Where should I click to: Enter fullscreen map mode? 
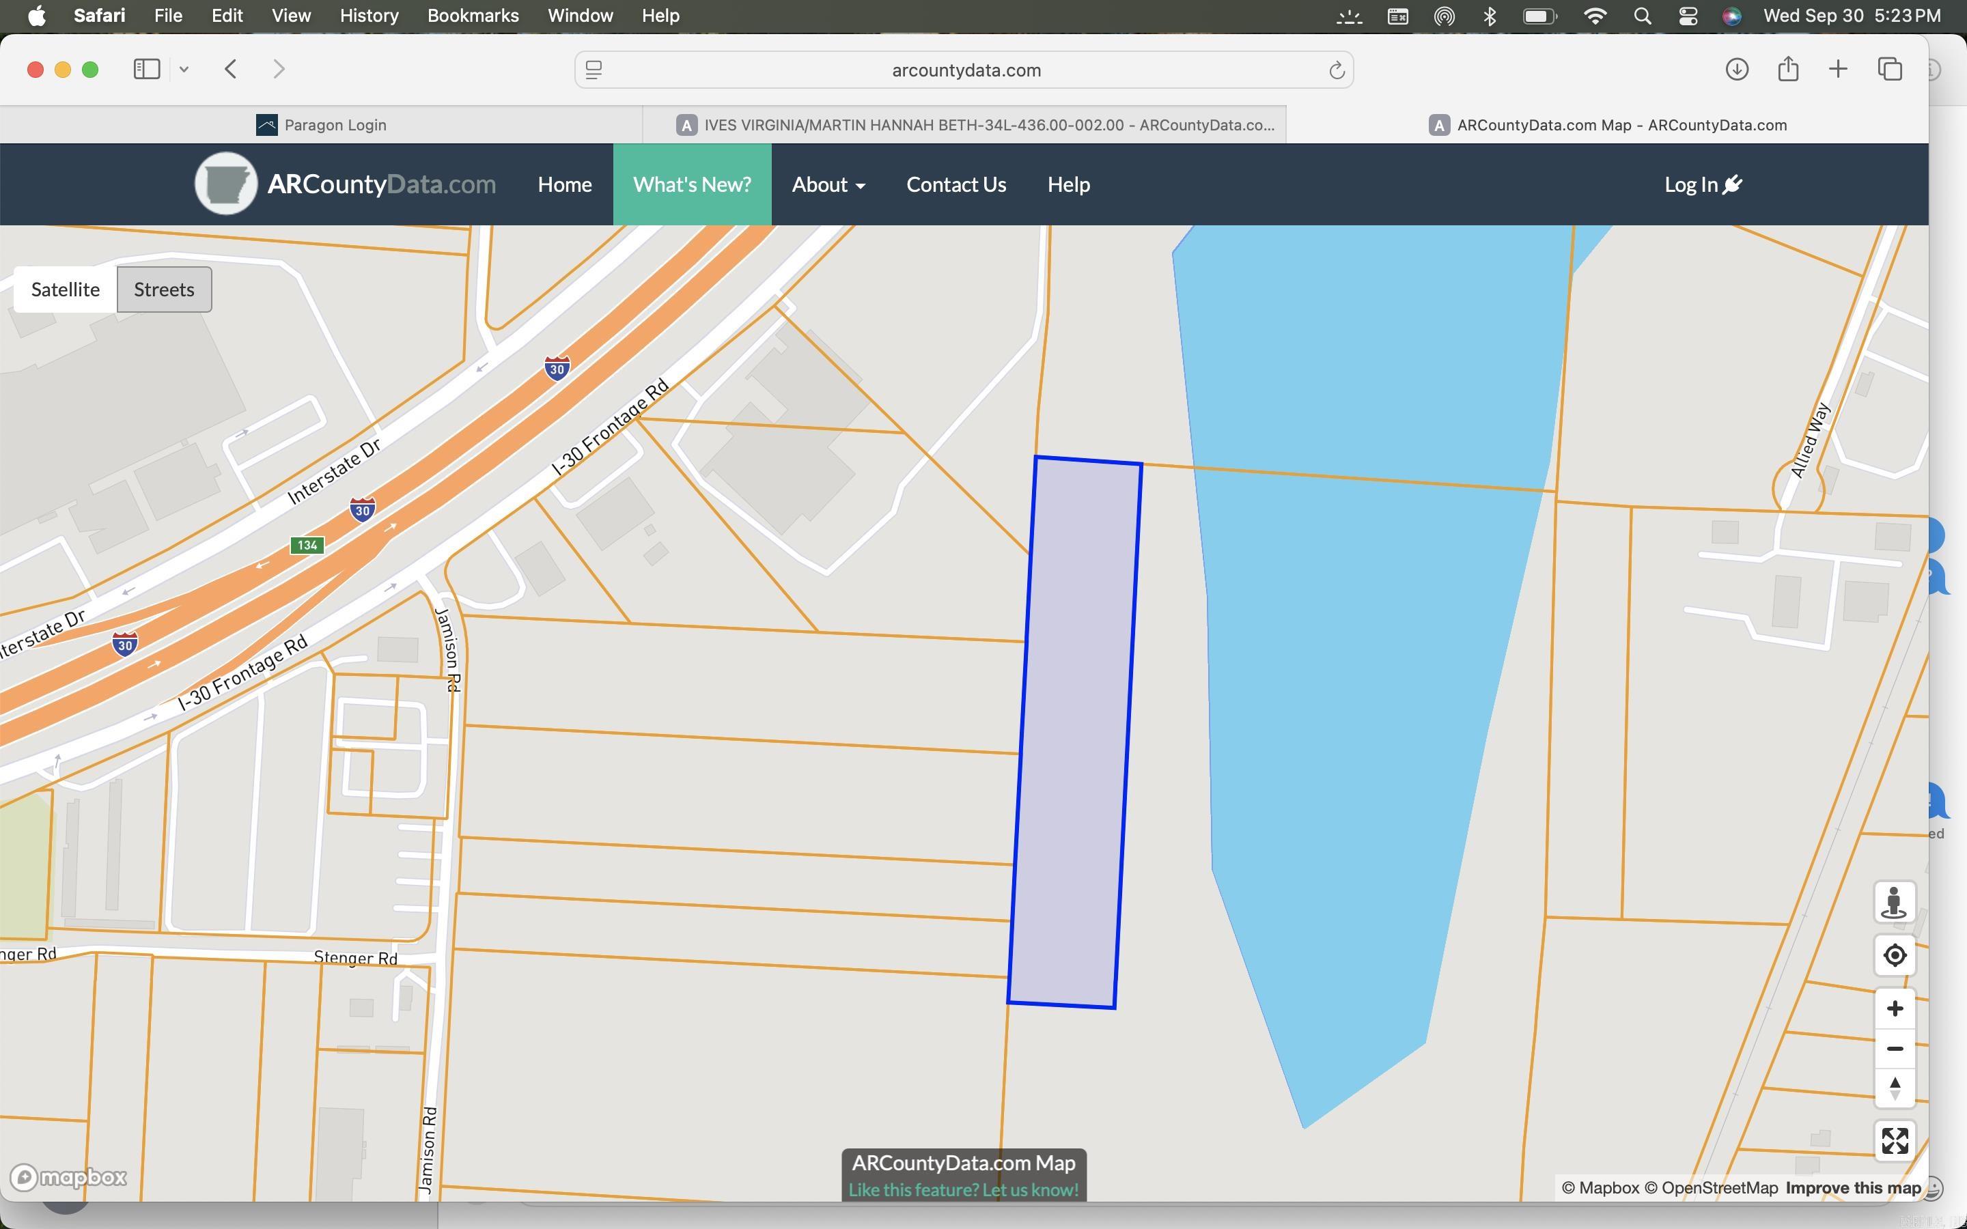tap(1894, 1141)
